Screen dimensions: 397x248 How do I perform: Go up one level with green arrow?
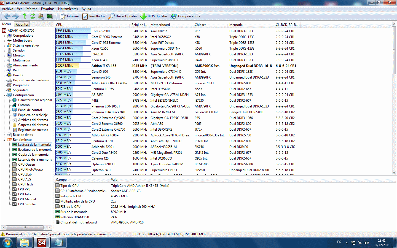[x=25, y=16]
